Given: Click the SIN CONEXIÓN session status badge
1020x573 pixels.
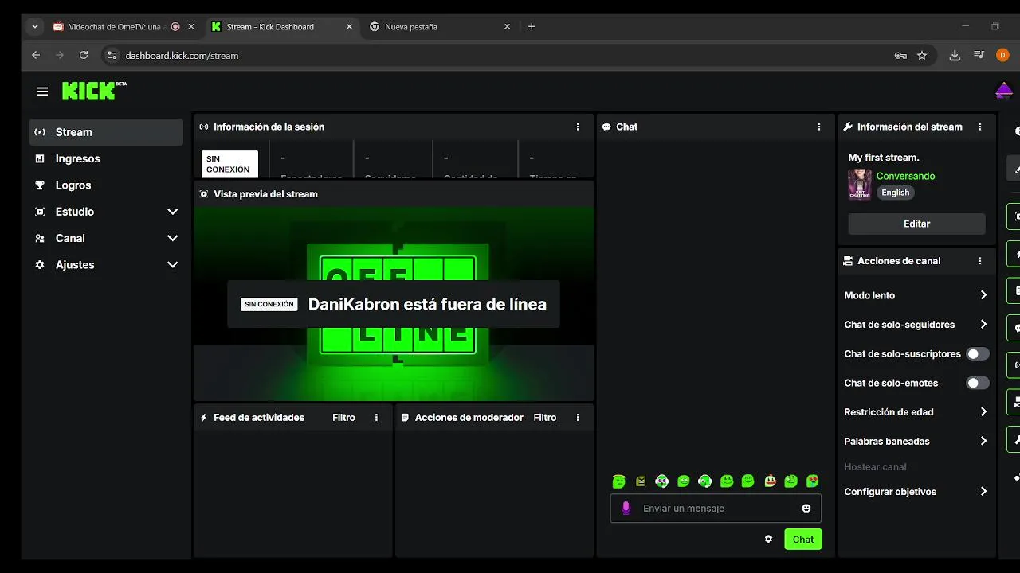Looking at the screenshot, I should [x=229, y=164].
